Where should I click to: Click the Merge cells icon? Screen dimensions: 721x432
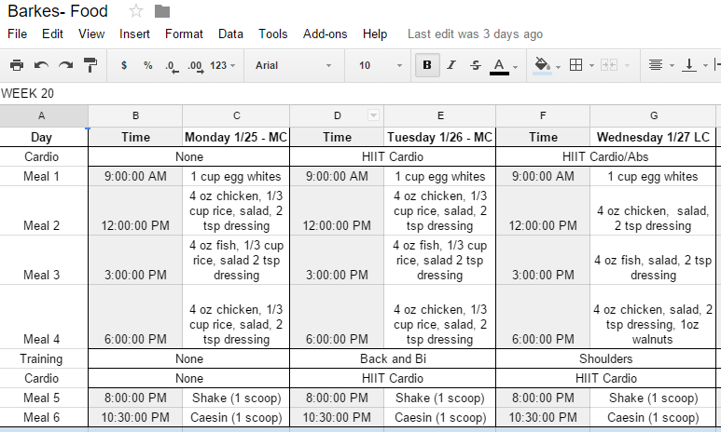pyautogui.click(x=609, y=65)
